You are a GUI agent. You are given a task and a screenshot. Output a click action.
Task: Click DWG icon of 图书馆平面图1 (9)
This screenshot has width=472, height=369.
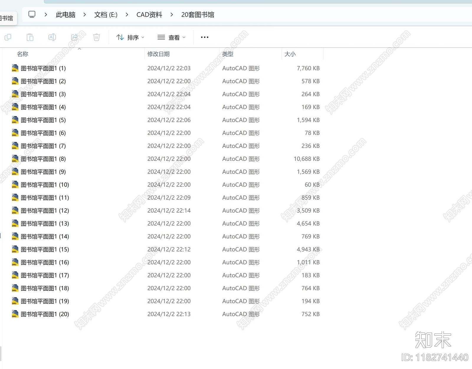tap(15, 172)
